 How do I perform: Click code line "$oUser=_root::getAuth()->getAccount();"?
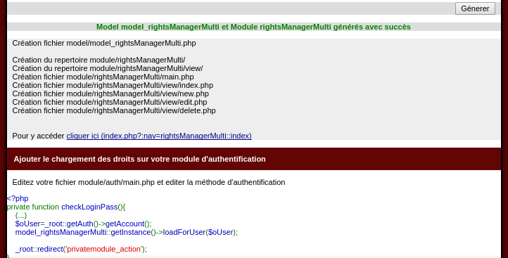(83, 224)
